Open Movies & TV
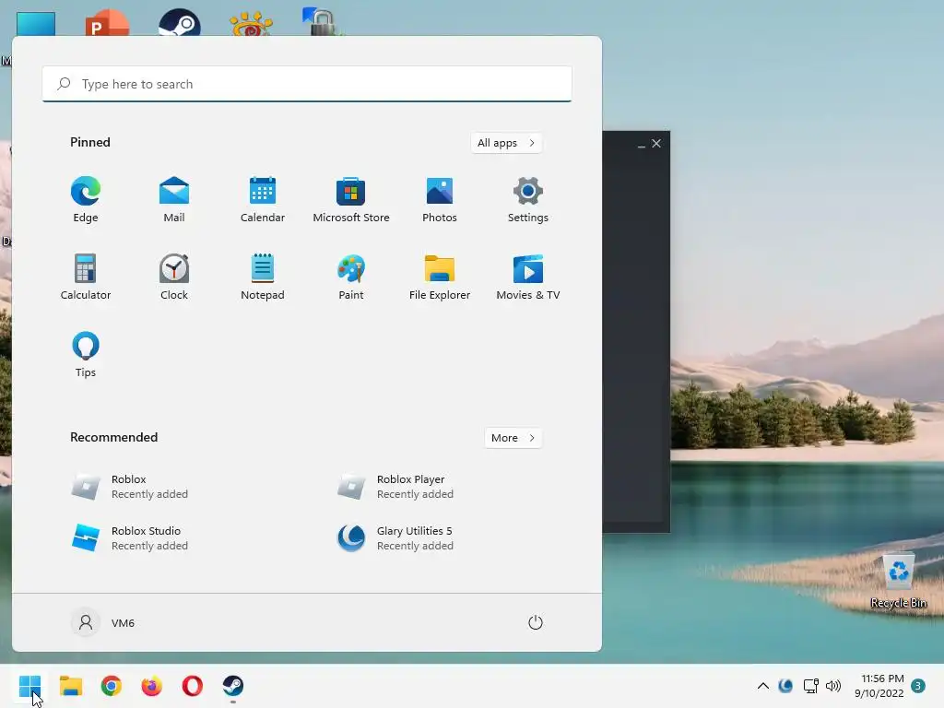This screenshot has height=708, width=944. pos(528,277)
